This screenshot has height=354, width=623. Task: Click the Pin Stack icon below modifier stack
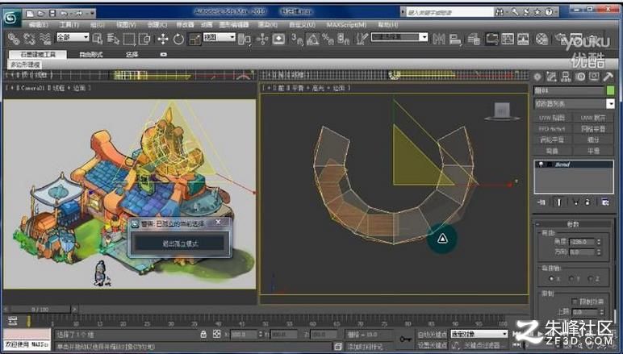541,202
